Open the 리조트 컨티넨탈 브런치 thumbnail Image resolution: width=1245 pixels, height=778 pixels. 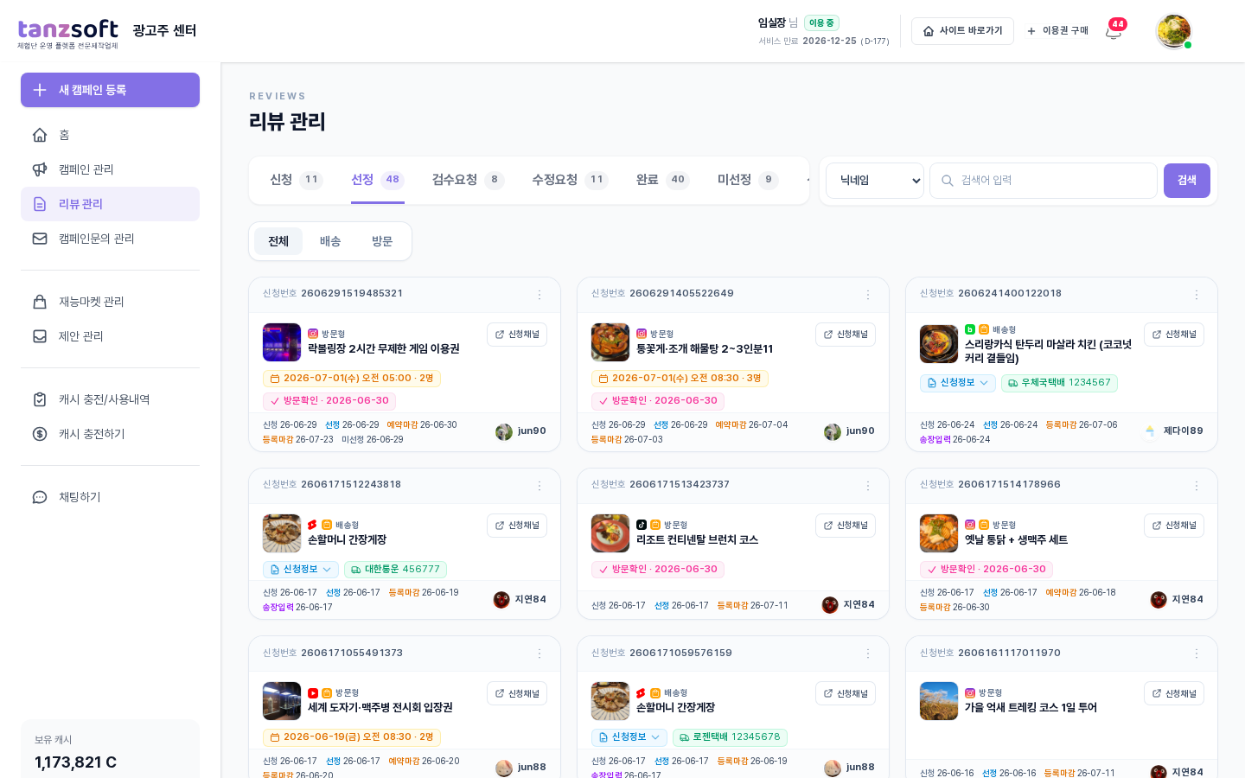point(610,533)
